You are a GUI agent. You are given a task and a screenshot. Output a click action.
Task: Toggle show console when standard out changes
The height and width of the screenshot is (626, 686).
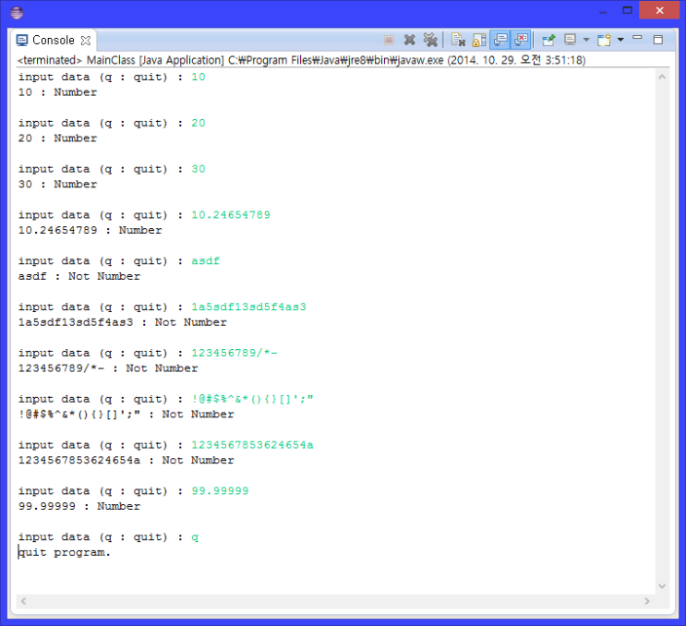click(x=500, y=40)
